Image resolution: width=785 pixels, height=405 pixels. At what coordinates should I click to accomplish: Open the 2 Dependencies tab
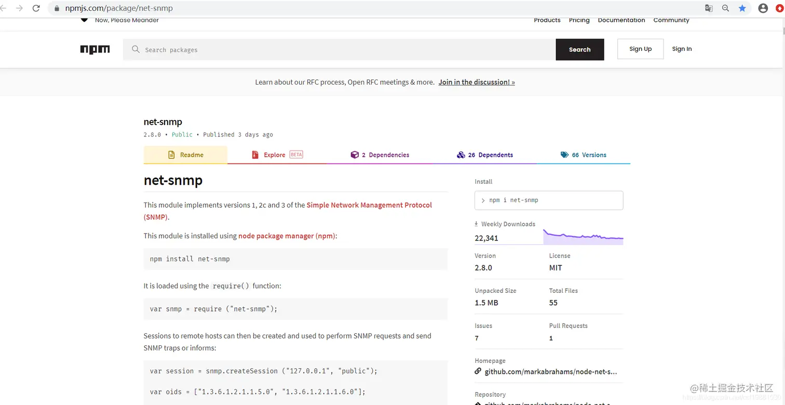coord(380,155)
